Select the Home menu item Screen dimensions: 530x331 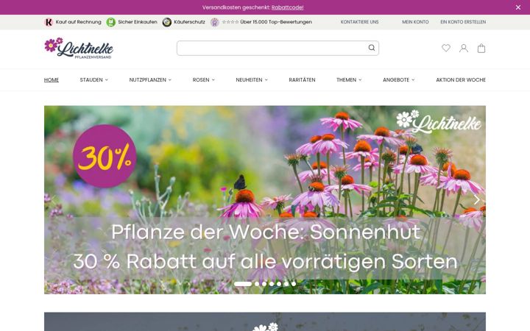52,79
